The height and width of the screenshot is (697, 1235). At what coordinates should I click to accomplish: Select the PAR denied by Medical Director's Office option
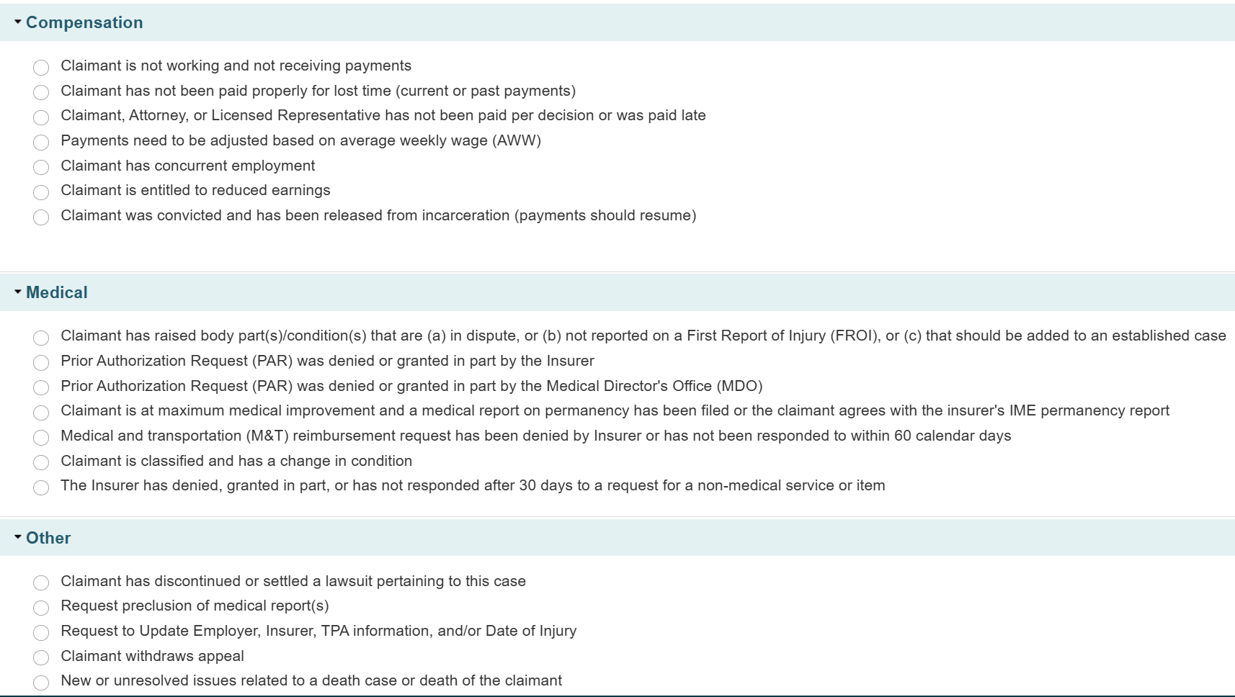(41, 387)
